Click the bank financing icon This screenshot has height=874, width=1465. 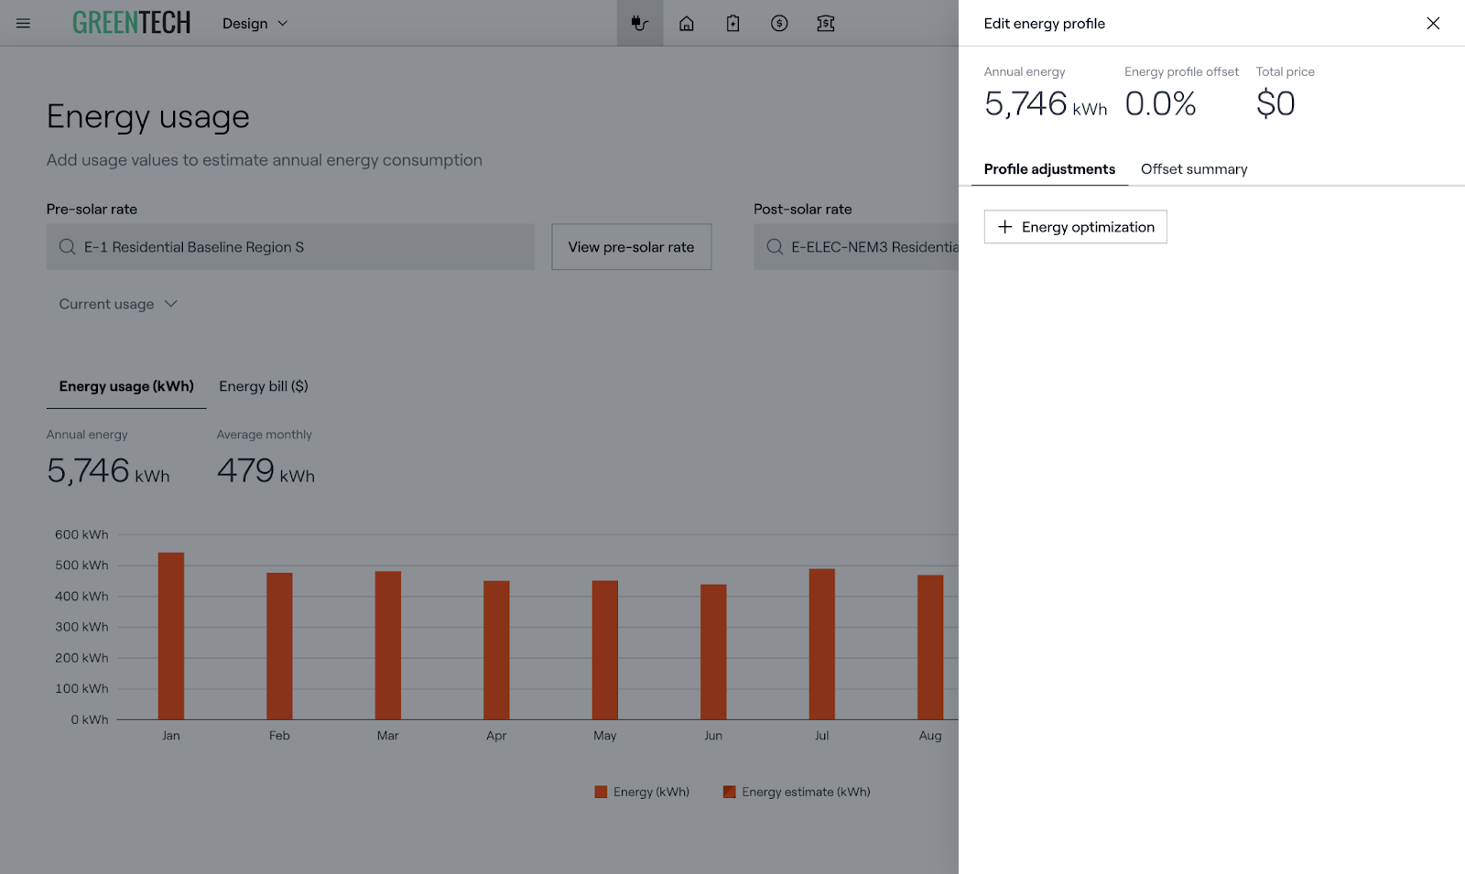(x=825, y=23)
